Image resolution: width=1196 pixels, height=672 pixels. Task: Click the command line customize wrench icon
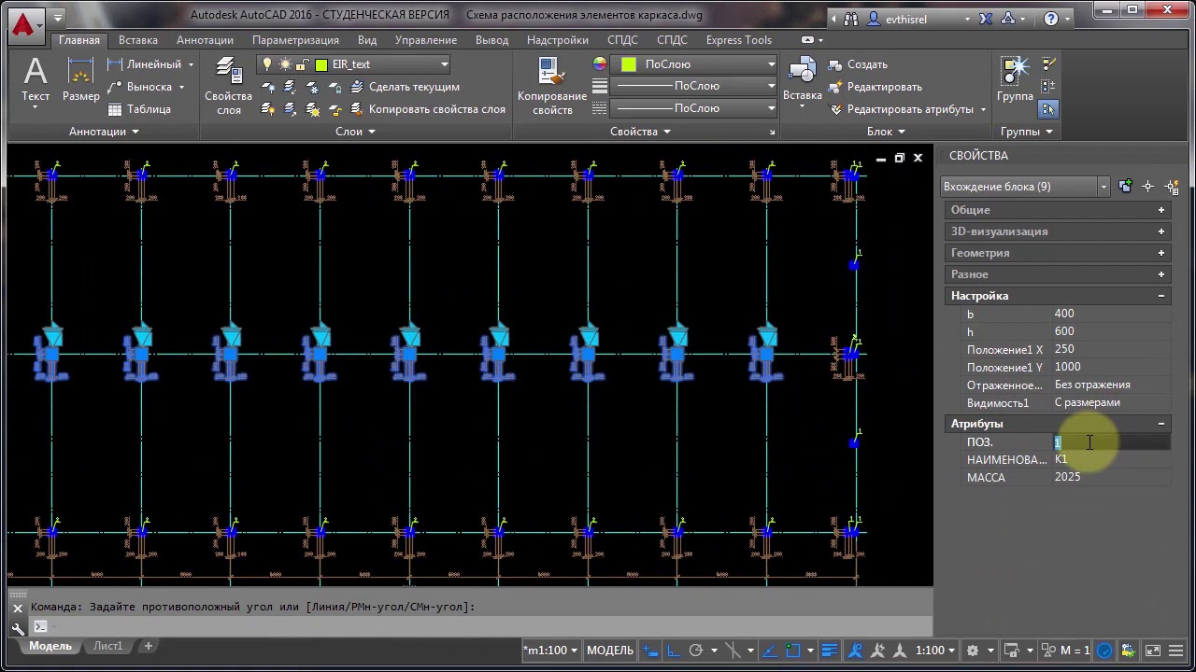tap(18, 627)
